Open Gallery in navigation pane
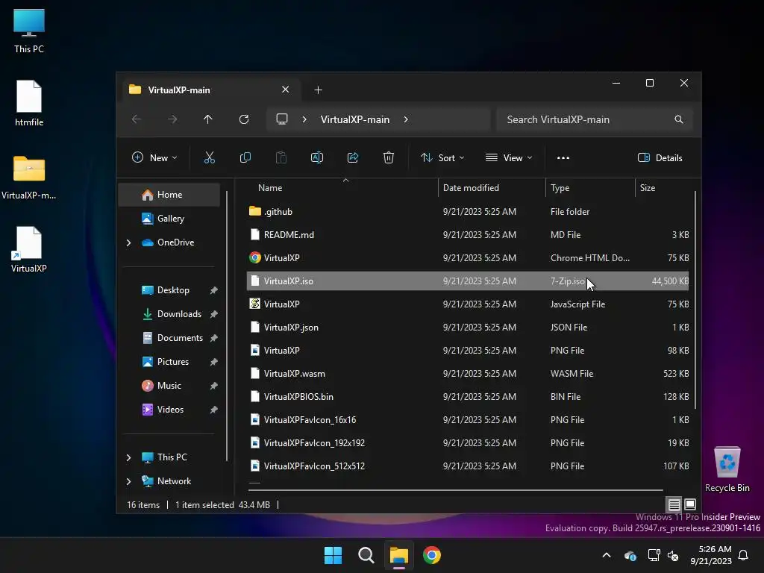 click(169, 219)
